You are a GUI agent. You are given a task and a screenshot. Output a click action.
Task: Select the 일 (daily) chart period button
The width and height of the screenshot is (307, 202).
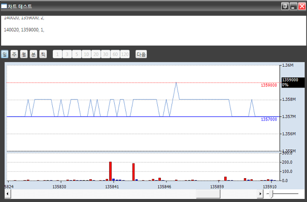[5, 54]
